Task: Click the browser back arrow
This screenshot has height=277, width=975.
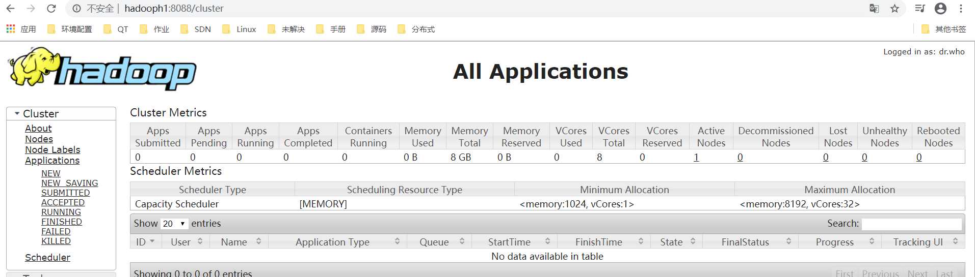Action: click(10, 9)
